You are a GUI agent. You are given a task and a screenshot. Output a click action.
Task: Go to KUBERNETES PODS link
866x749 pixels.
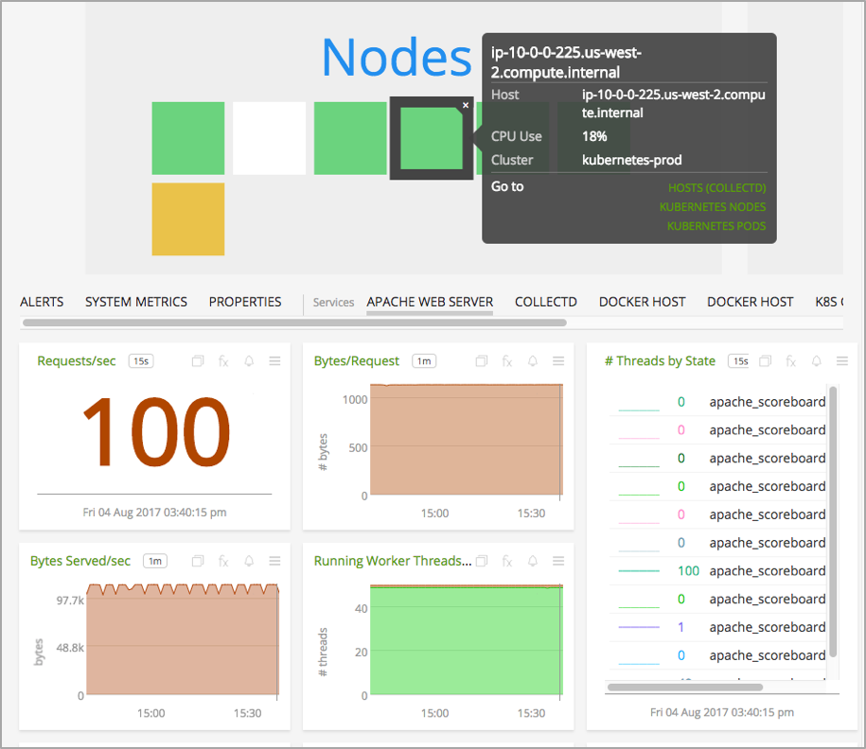tap(716, 226)
